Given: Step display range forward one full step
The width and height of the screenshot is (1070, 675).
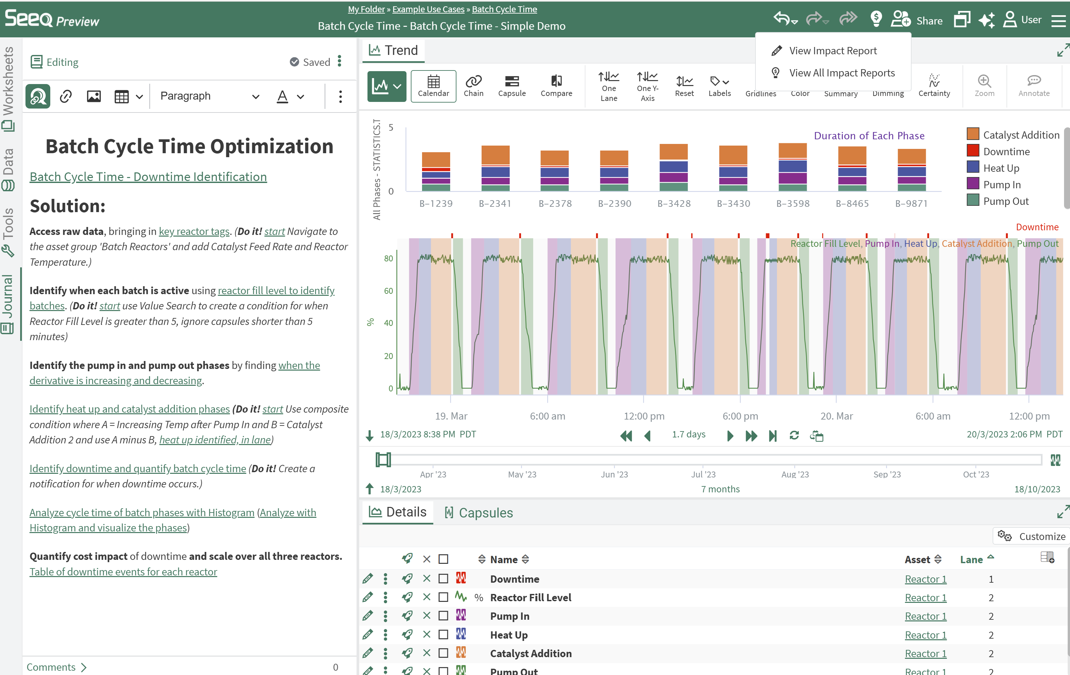Looking at the screenshot, I should click(751, 436).
